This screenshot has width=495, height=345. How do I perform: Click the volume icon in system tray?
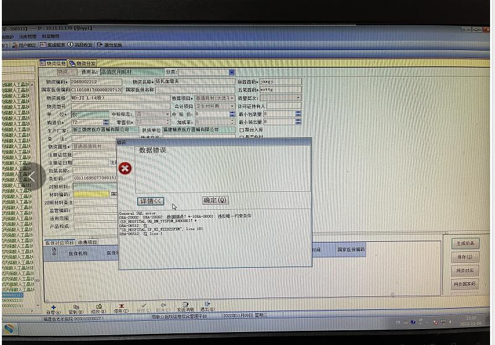(451, 322)
